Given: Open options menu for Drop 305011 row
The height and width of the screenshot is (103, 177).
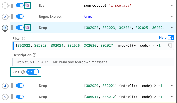Looking at the screenshot, I should point(171,97).
